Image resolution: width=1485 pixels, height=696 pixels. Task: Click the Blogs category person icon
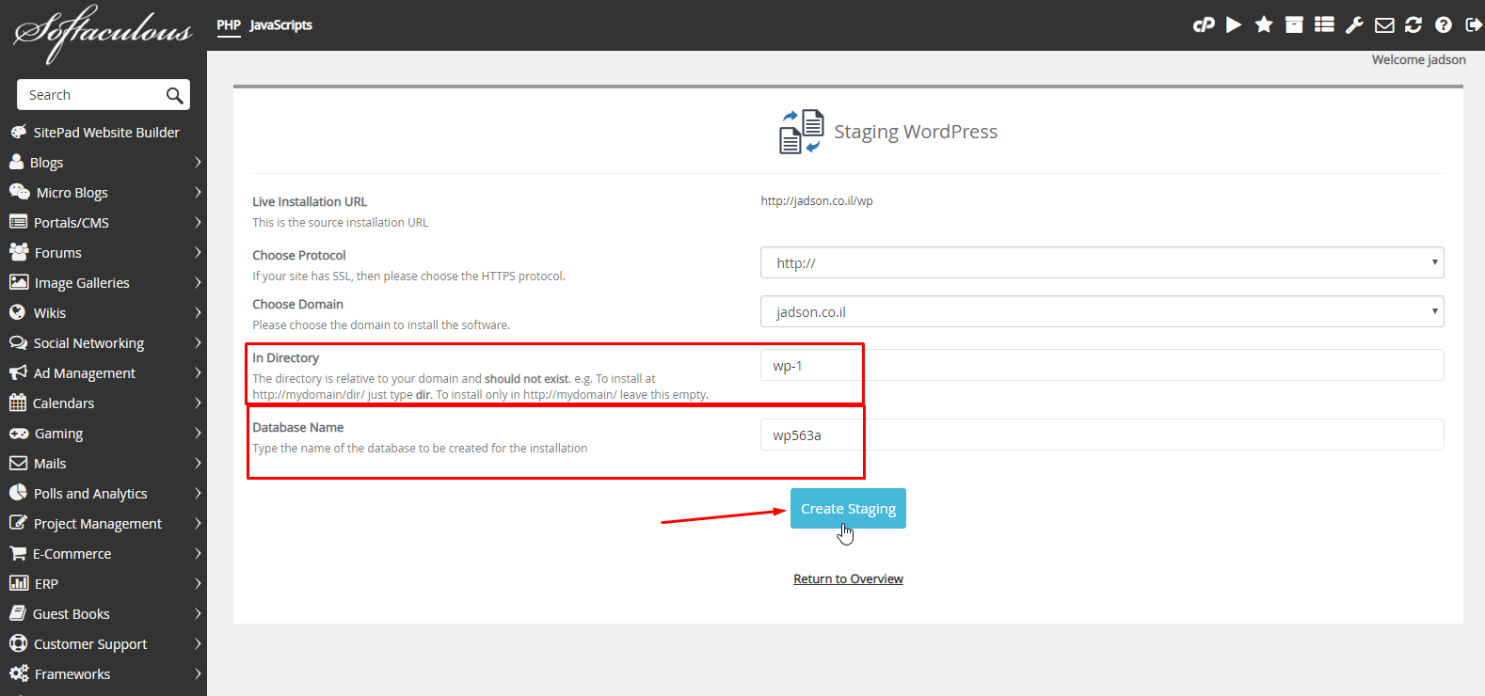(16, 162)
